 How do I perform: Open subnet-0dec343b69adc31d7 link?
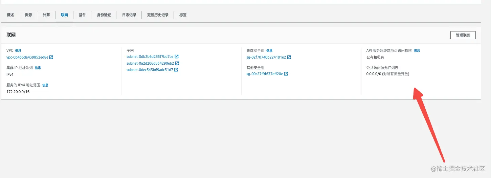pos(150,70)
